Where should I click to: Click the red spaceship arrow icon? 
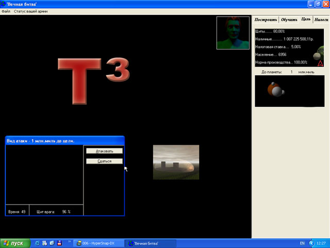320,63
